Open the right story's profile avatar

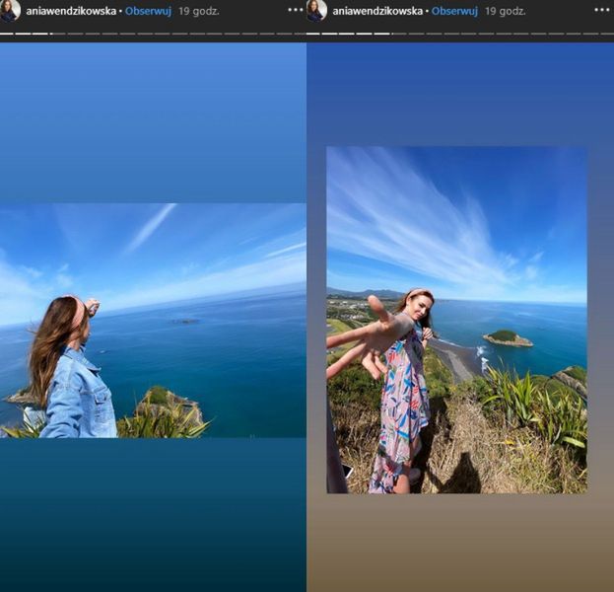(316, 10)
